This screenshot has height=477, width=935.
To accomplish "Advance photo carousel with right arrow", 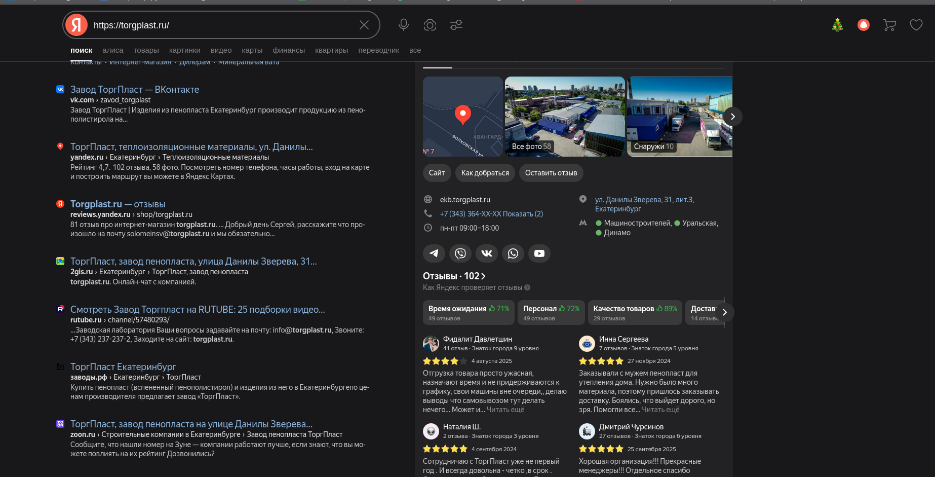I will (x=732, y=117).
